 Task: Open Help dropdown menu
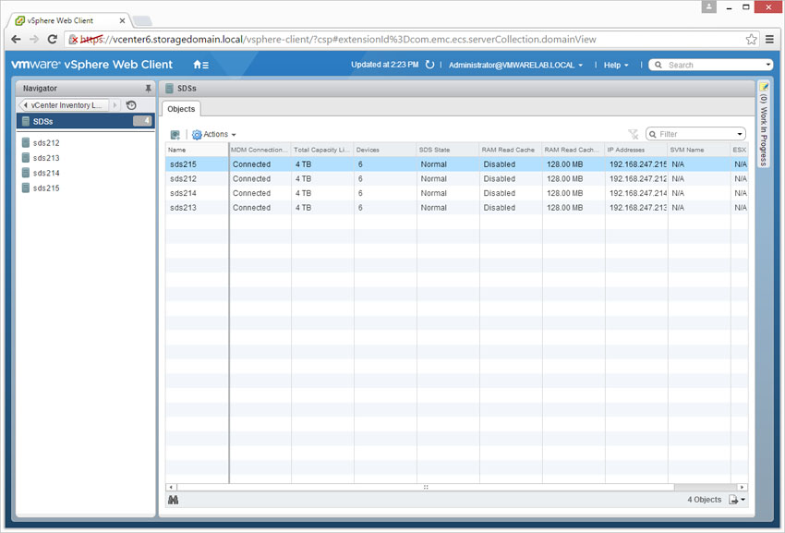click(x=616, y=65)
